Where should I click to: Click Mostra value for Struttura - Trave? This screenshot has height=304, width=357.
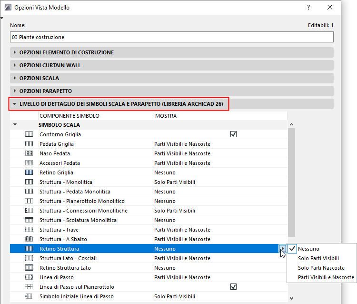coord(182,230)
